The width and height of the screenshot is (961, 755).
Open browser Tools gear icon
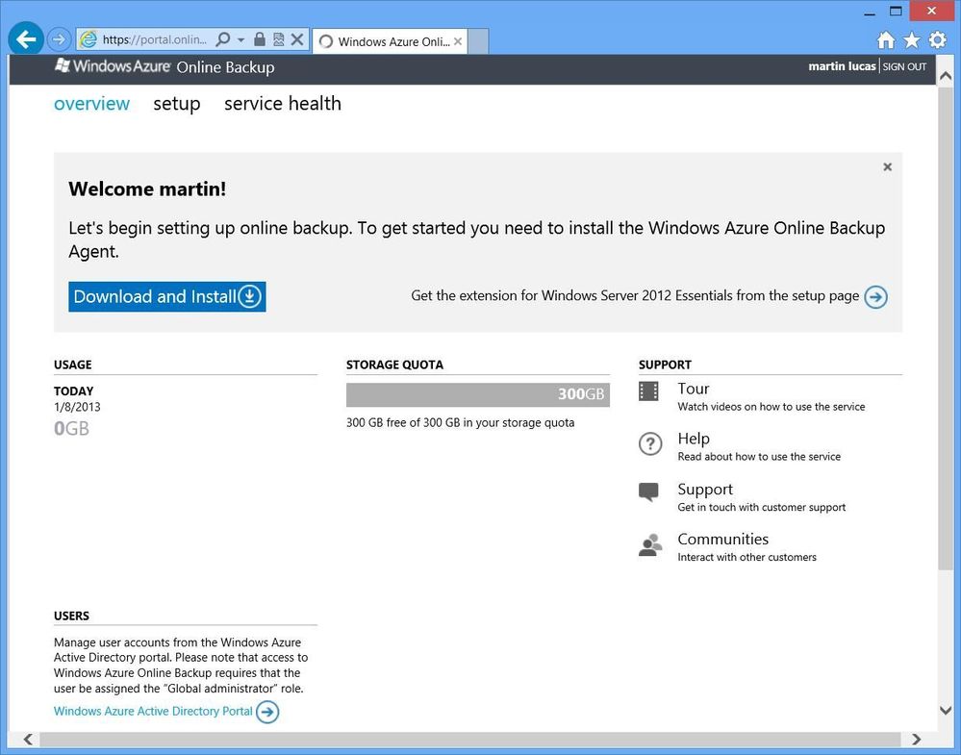[938, 40]
